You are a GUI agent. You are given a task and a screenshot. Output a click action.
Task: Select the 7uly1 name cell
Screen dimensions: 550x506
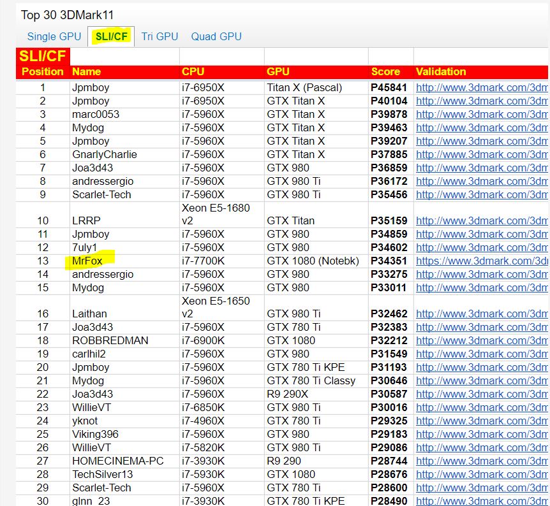[124, 248]
